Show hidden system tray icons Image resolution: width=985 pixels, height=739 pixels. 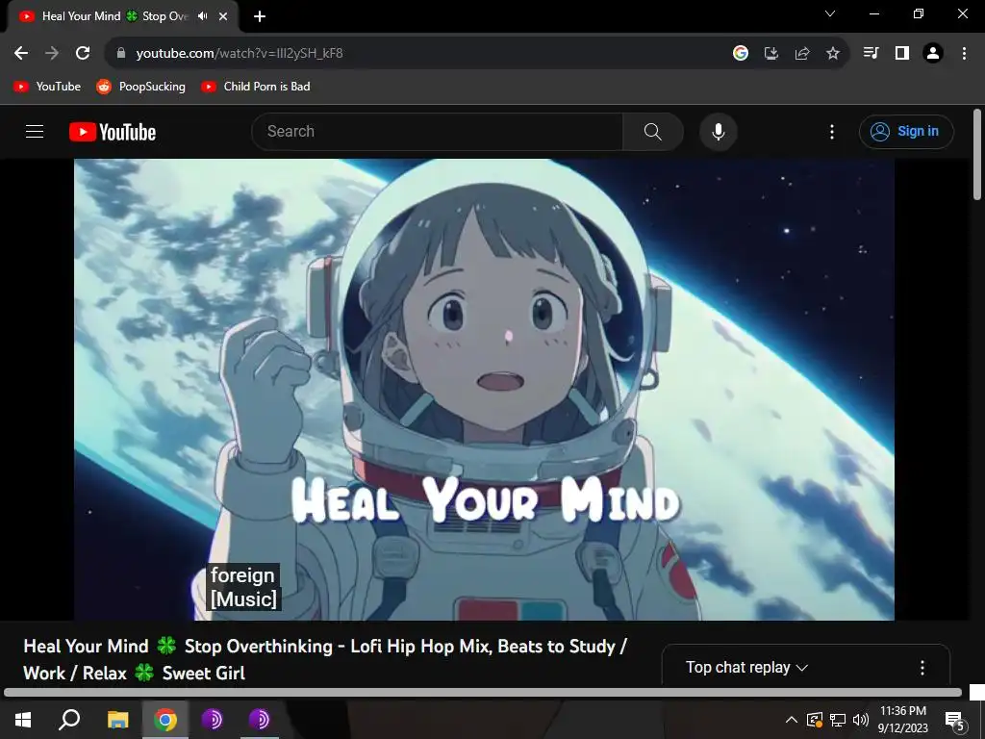(792, 720)
